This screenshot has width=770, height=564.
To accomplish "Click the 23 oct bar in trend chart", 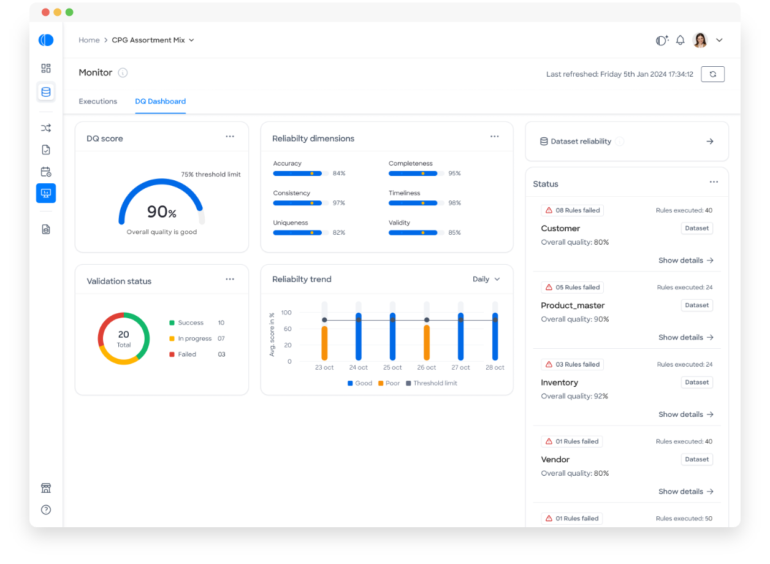I will [324, 343].
